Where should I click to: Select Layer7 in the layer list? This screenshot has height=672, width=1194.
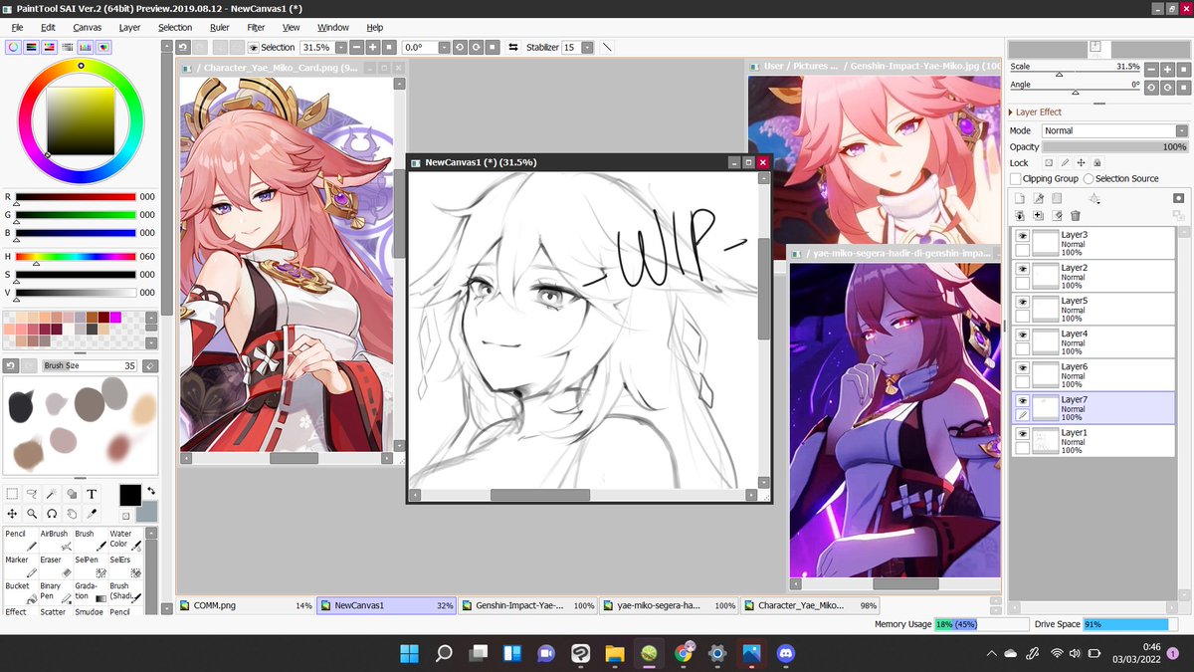click(x=1094, y=408)
